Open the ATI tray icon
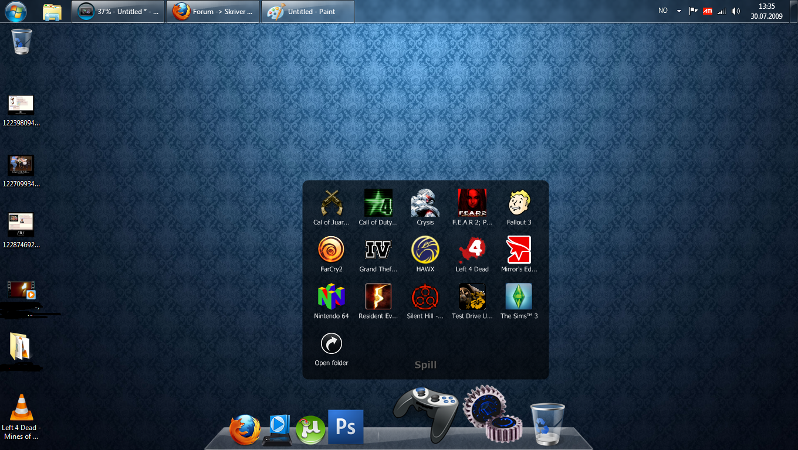The height and width of the screenshot is (450, 798). point(707,11)
